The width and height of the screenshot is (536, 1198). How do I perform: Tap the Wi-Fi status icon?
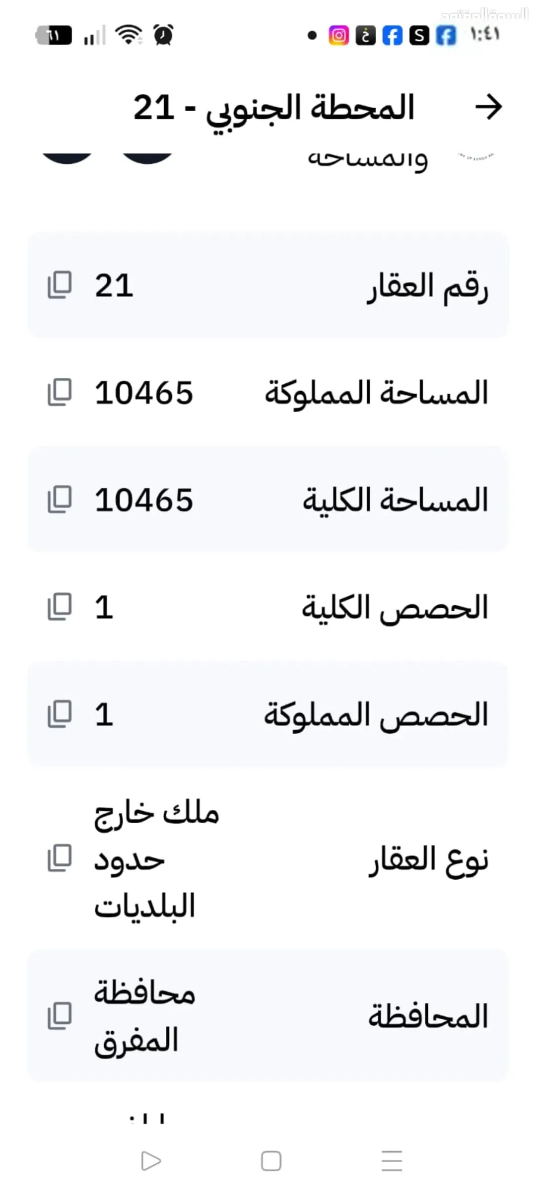pyautogui.click(x=129, y=35)
